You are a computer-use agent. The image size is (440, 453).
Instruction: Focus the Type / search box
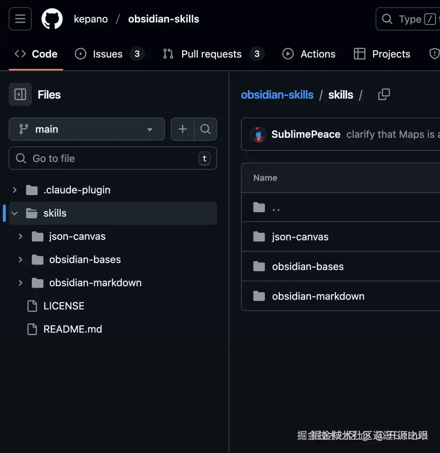(x=408, y=19)
